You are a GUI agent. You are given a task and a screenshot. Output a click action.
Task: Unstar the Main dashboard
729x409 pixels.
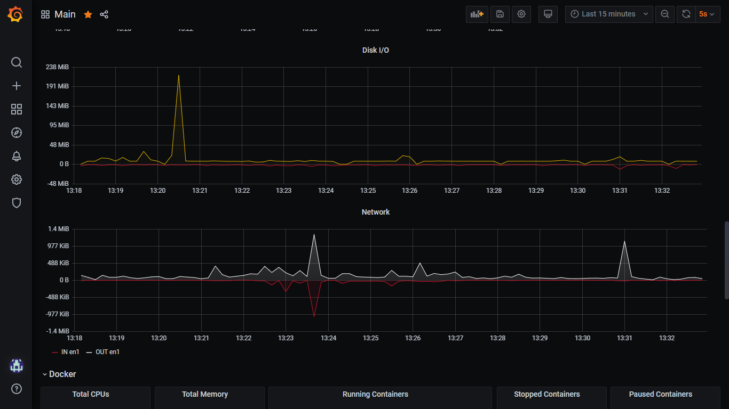pos(88,14)
